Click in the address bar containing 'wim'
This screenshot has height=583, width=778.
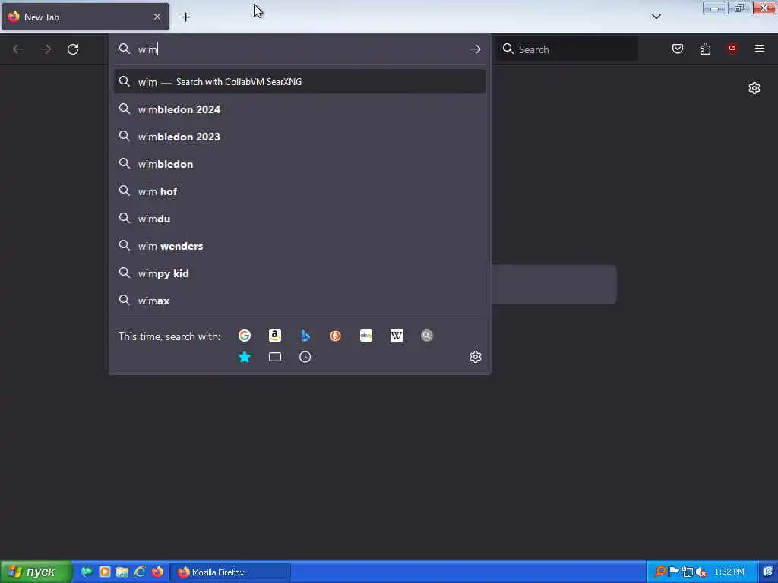[298, 49]
